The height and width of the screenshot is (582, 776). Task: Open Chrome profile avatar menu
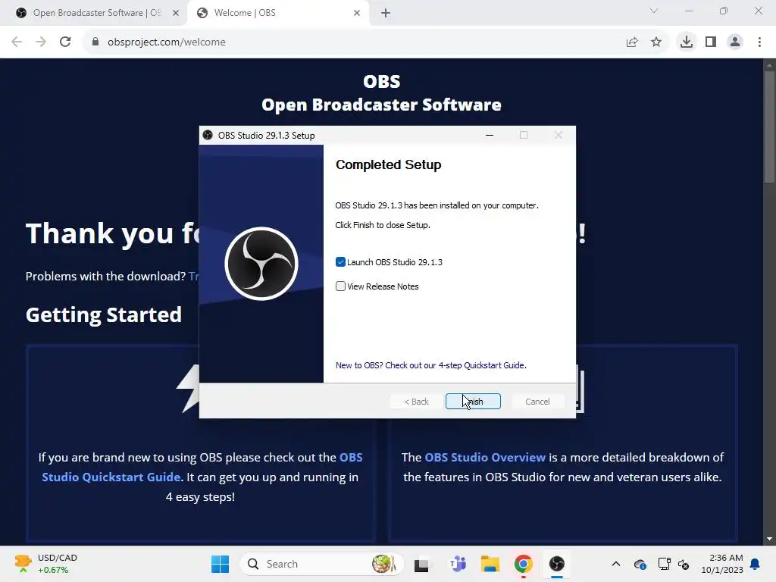735,42
